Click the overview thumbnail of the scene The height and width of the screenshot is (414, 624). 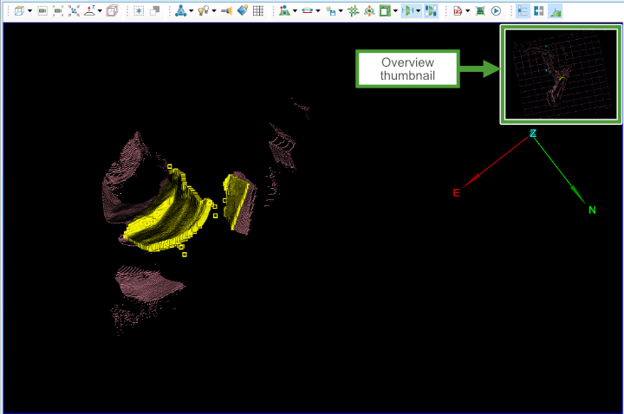point(561,74)
